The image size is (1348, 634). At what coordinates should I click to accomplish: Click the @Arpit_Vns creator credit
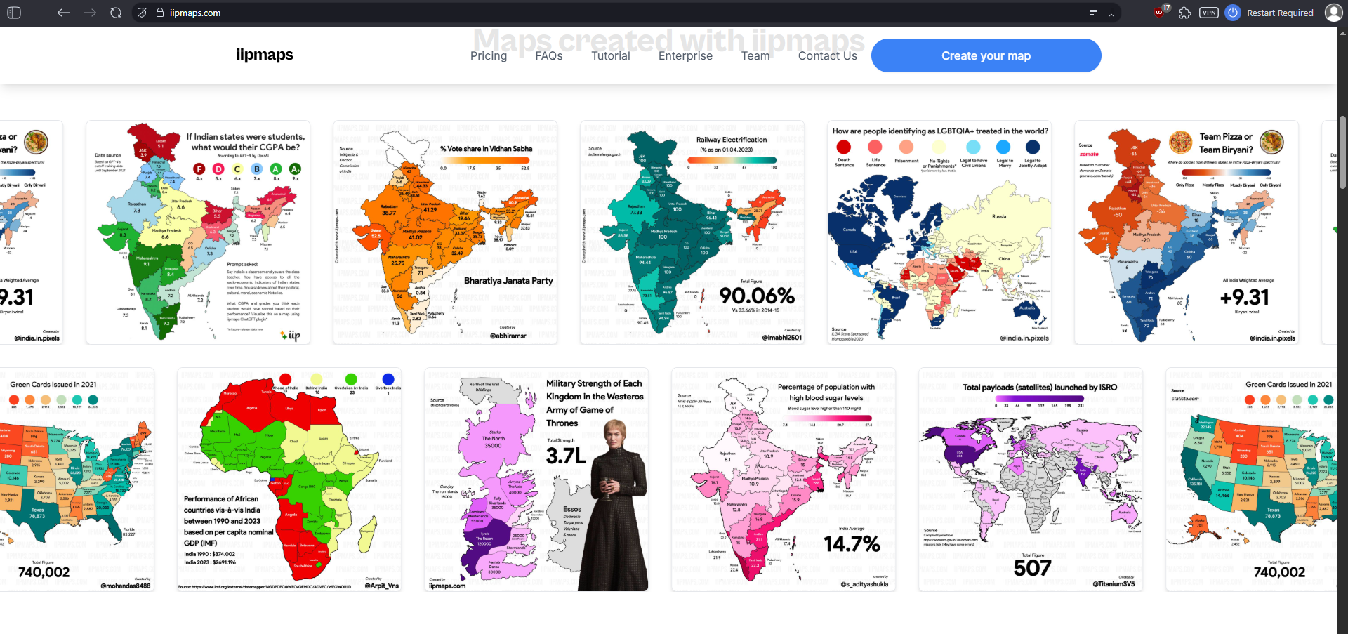click(x=382, y=586)
